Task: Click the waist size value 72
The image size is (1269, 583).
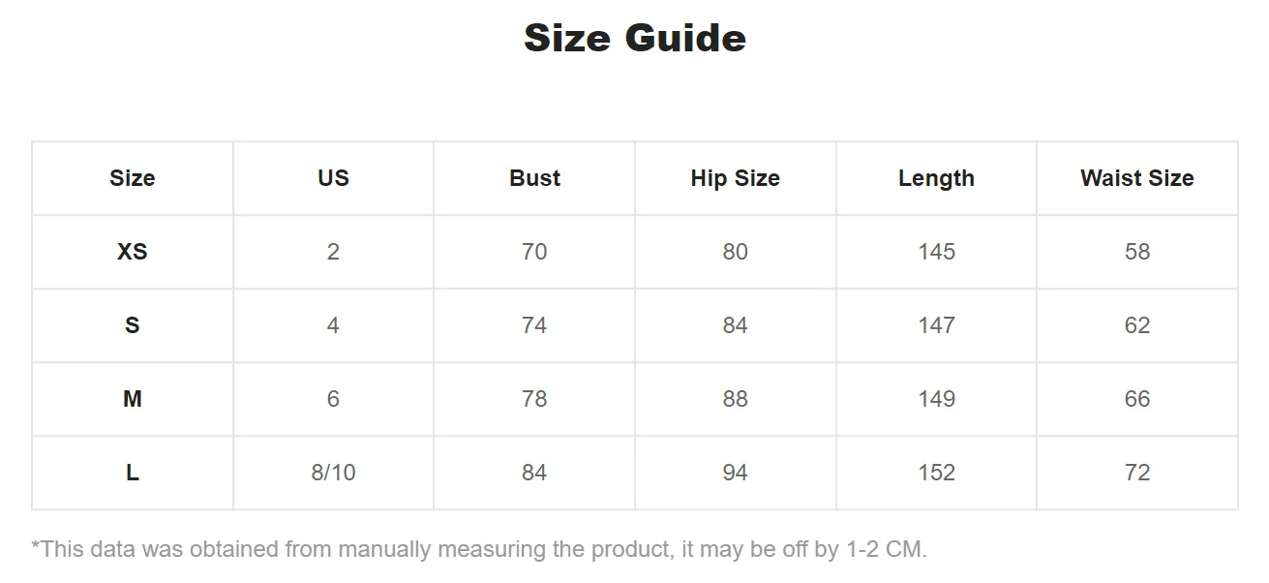Action: coord(1136,473)
